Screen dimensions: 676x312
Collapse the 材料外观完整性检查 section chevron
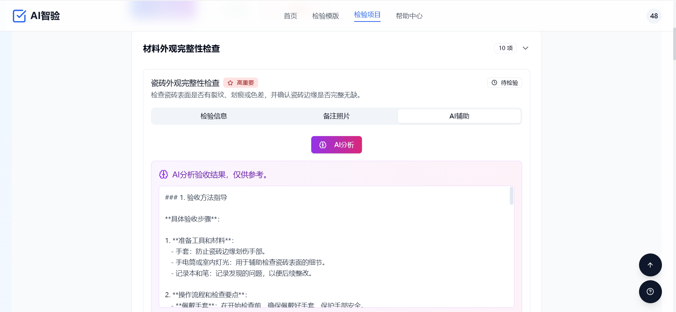pos(525,48)
